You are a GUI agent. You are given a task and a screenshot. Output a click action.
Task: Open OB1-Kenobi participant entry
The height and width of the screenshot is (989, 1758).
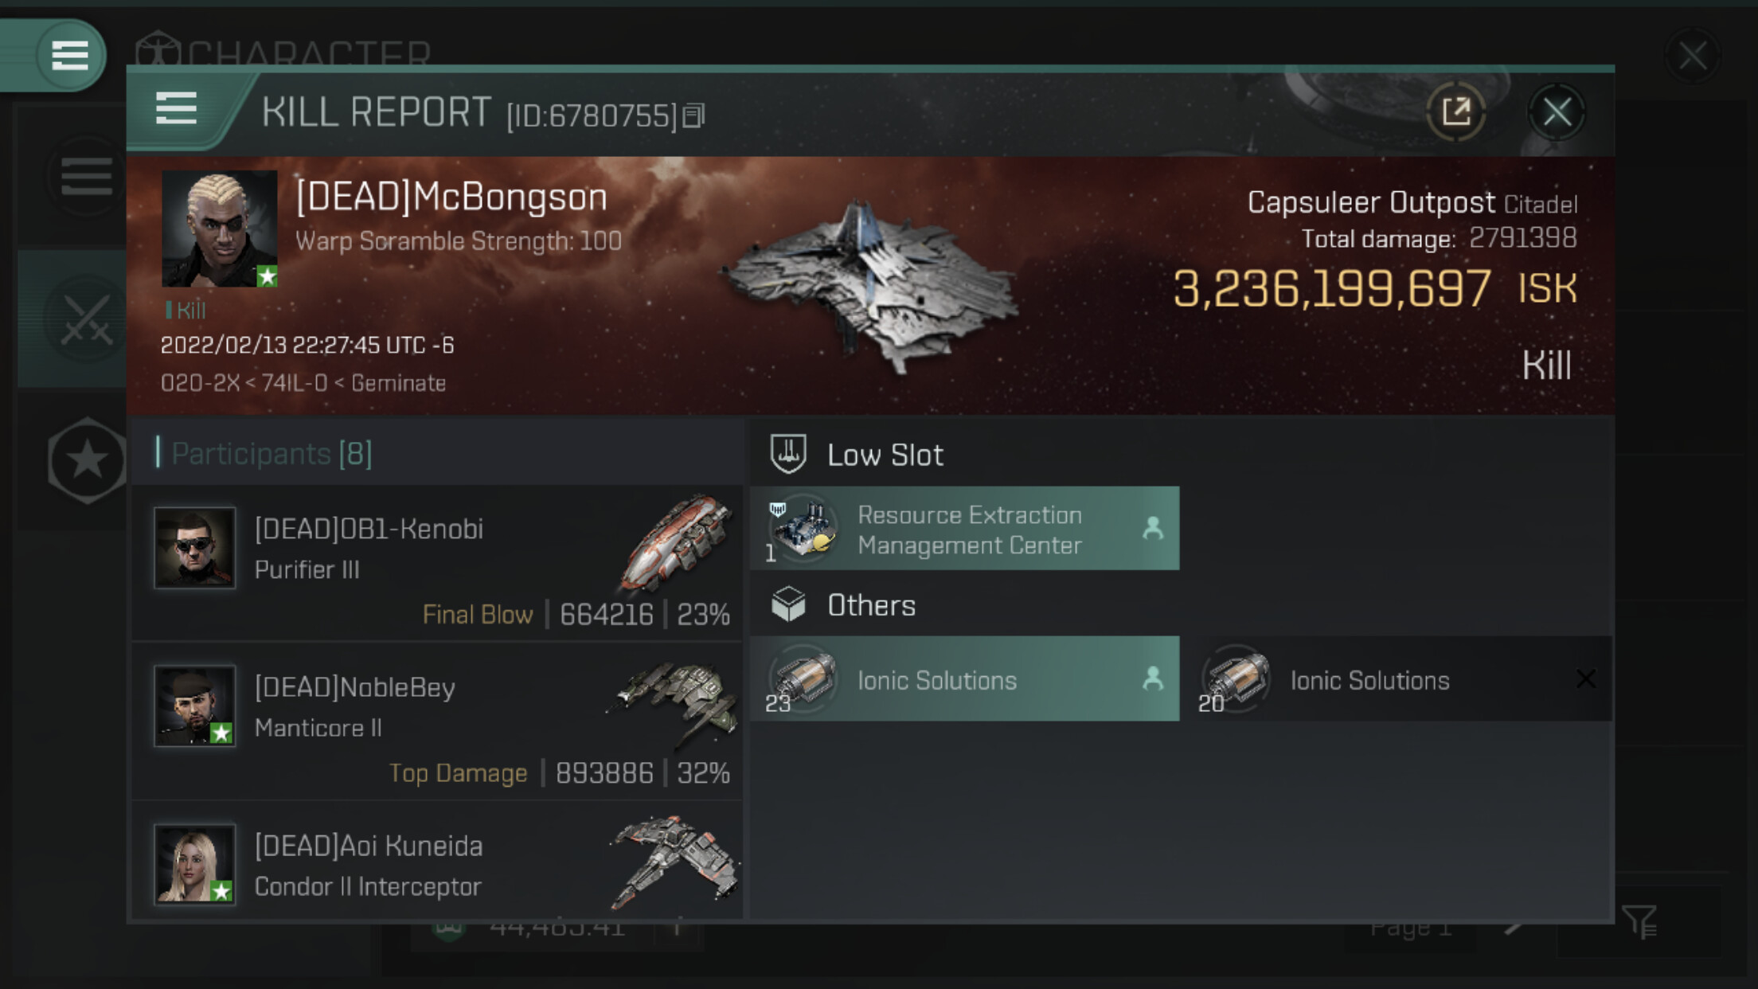437,564
